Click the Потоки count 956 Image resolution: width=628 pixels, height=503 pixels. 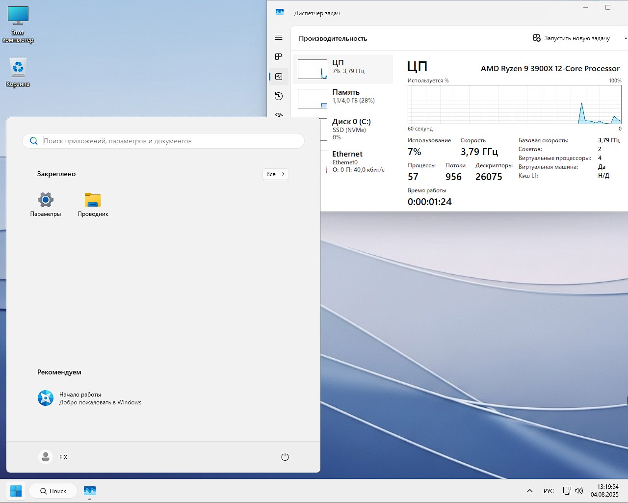coord(454,177)
